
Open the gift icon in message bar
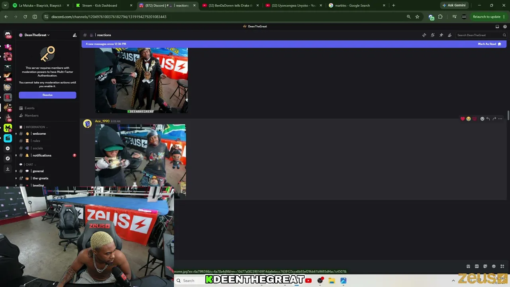coord(468,266)
